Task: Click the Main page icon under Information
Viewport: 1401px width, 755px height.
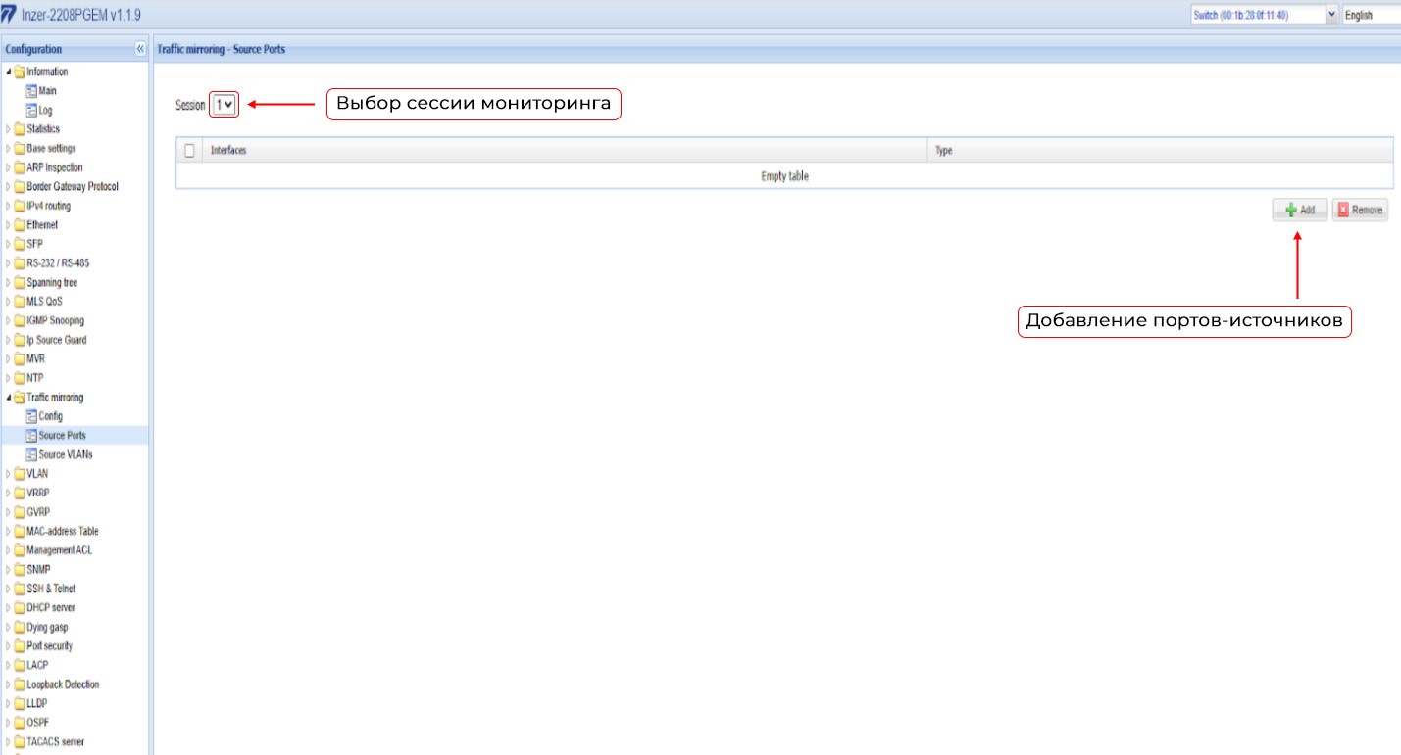Action: pos(31,91)
